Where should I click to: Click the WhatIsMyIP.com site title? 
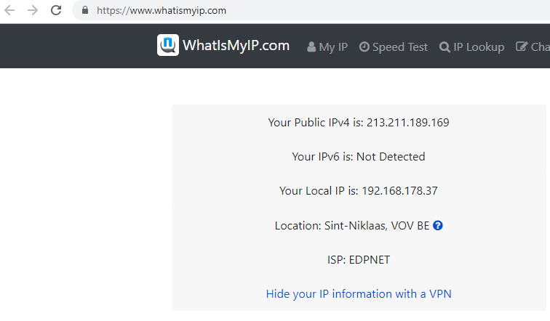click(236, 46)
